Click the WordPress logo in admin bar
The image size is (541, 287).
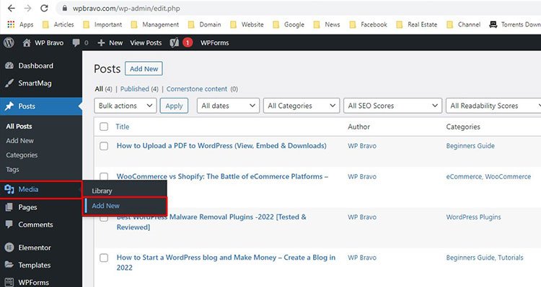coord(9,42)
